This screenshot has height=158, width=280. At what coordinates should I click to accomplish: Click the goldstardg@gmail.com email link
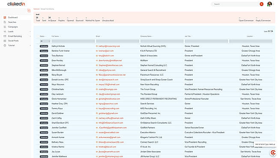108,113
